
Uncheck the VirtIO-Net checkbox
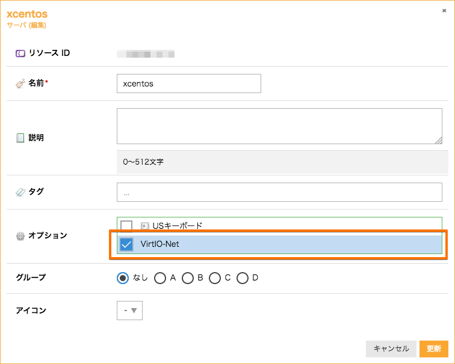tap(126, 244)
